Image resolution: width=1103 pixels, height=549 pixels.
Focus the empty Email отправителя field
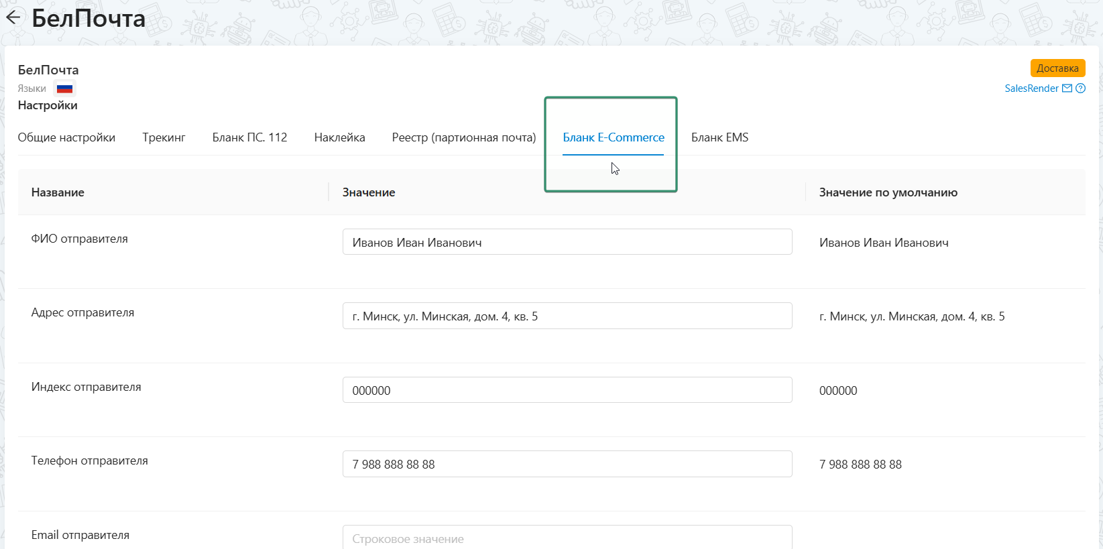click(x=567, y=538)
